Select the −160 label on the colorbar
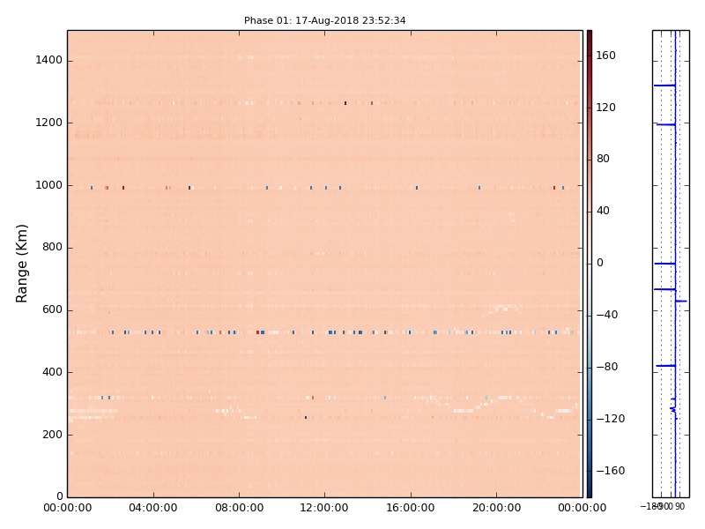705x529 pixels. (610, 471)
